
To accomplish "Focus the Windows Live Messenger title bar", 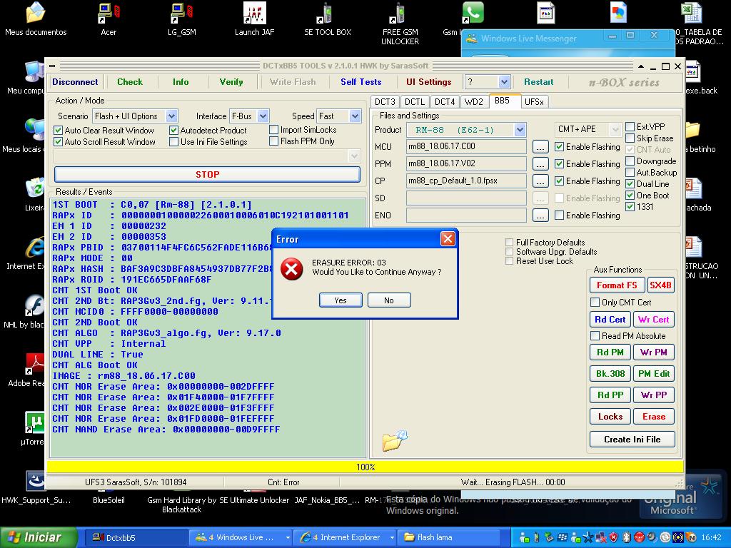I will point(568,39).
